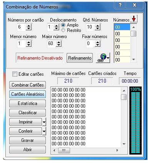Click the cards list horizontal scroll left arrow
This screenshot has width=149, height=163.
click(54, 150)
